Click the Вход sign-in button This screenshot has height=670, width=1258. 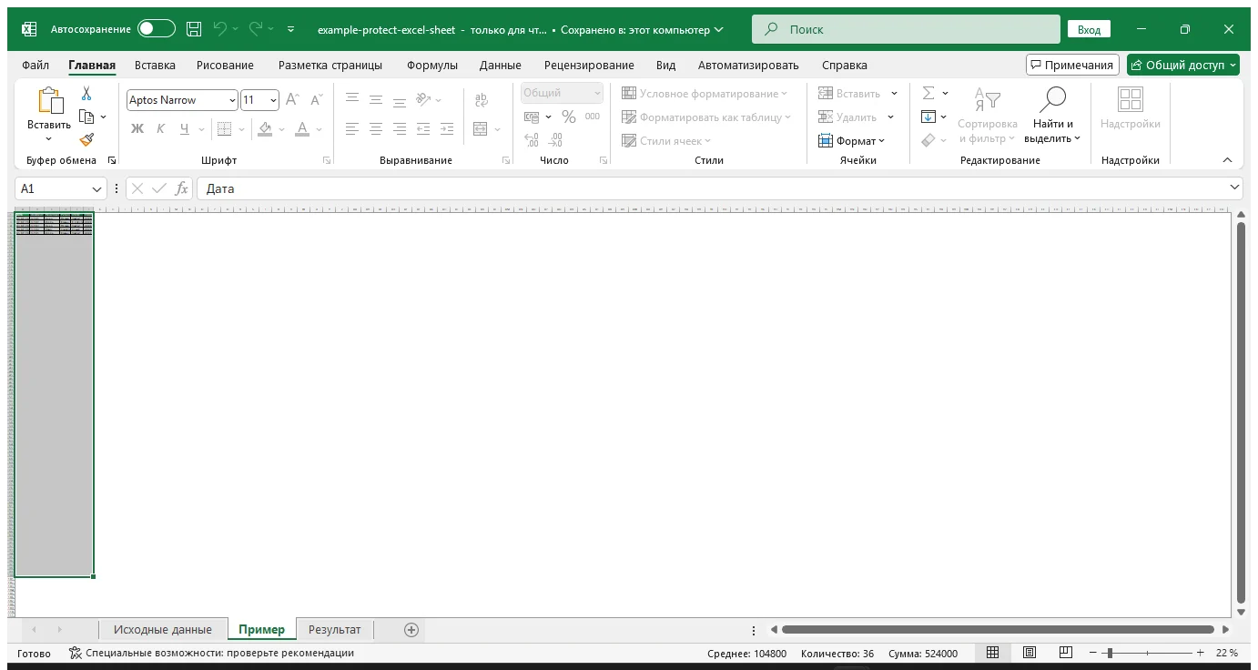(1089, 29)
